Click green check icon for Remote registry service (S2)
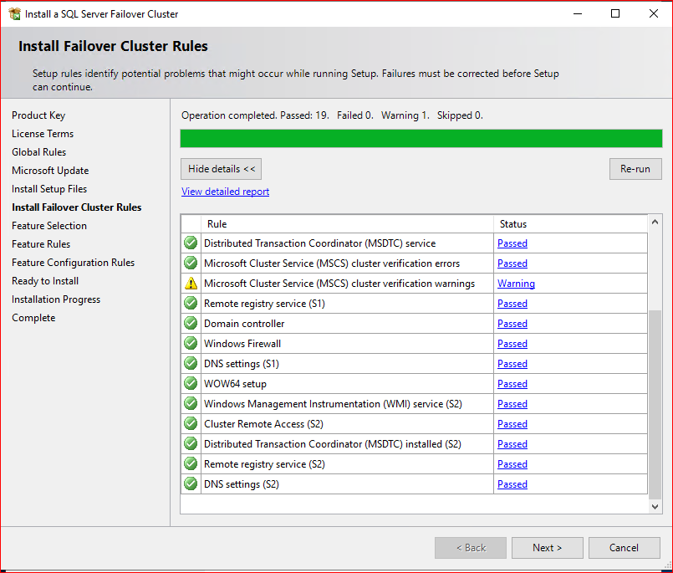This screenshot has height=573, width=673. tap(191, 463)
